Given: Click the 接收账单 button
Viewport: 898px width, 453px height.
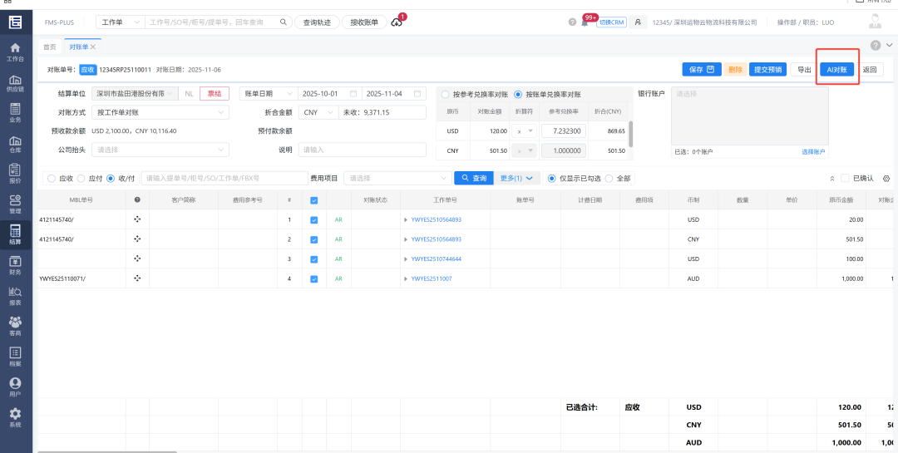Looking at the screenshot, I should (x=364, y=22).
